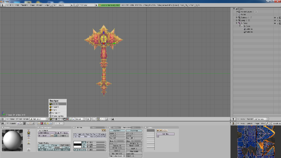Toggle the 3D transform manipulator hand icon

click(65, 119)
